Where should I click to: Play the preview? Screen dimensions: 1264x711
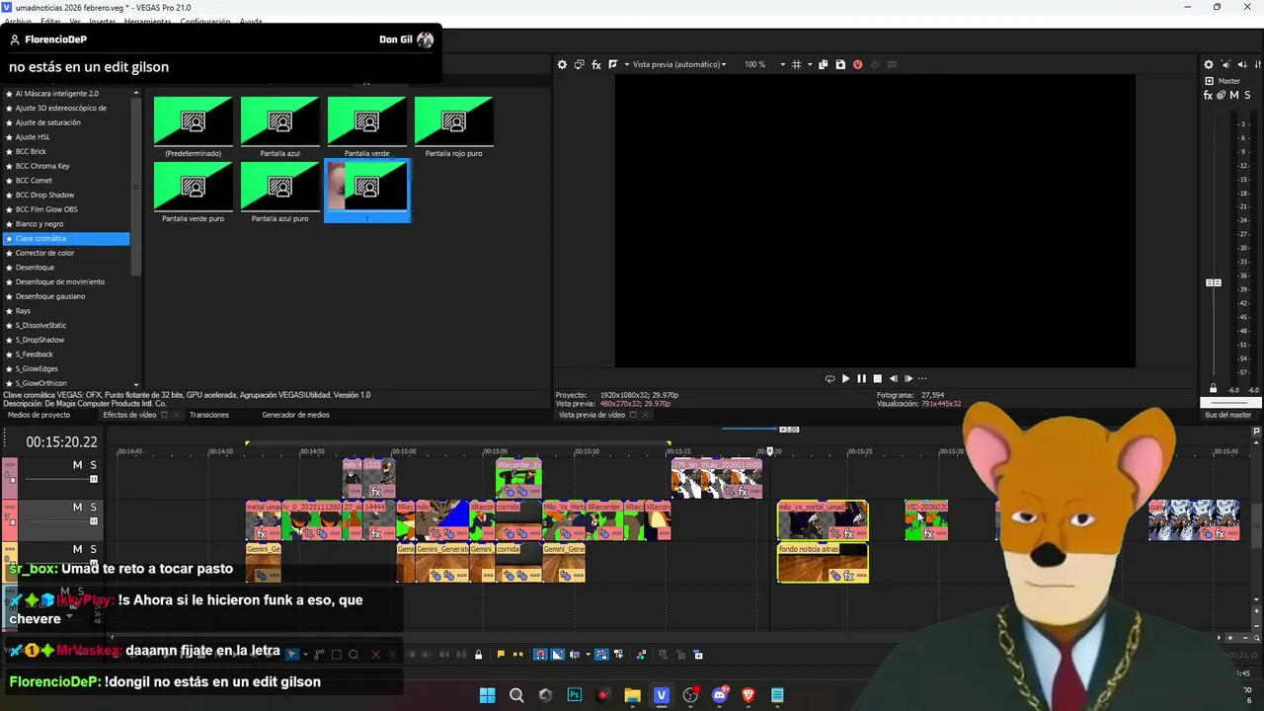(845, 378)
